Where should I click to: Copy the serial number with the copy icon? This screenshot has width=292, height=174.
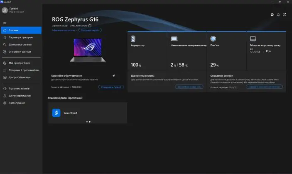[90, 25]
